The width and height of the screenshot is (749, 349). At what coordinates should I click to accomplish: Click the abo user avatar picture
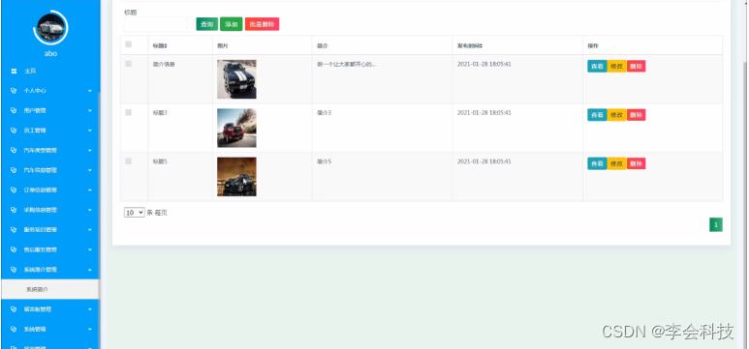50,28
